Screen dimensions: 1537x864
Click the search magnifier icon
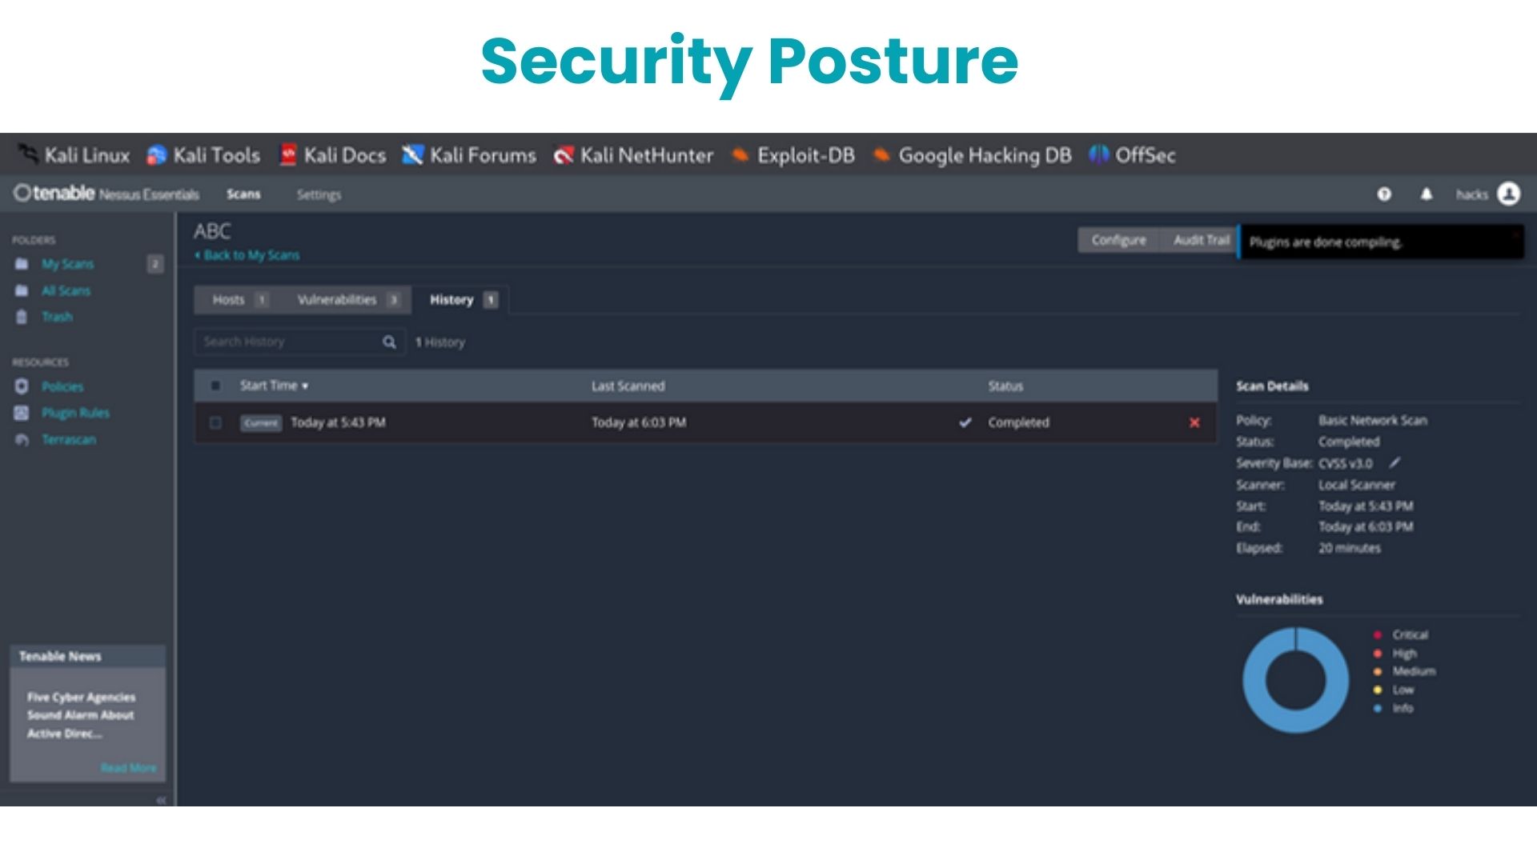(x=389, y=342)
